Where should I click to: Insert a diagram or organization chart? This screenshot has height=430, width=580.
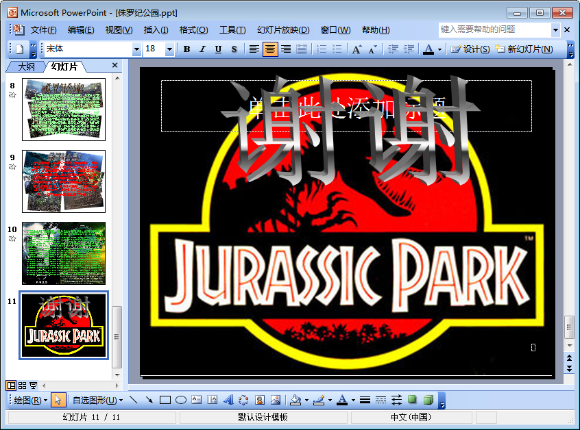[244, 400]
